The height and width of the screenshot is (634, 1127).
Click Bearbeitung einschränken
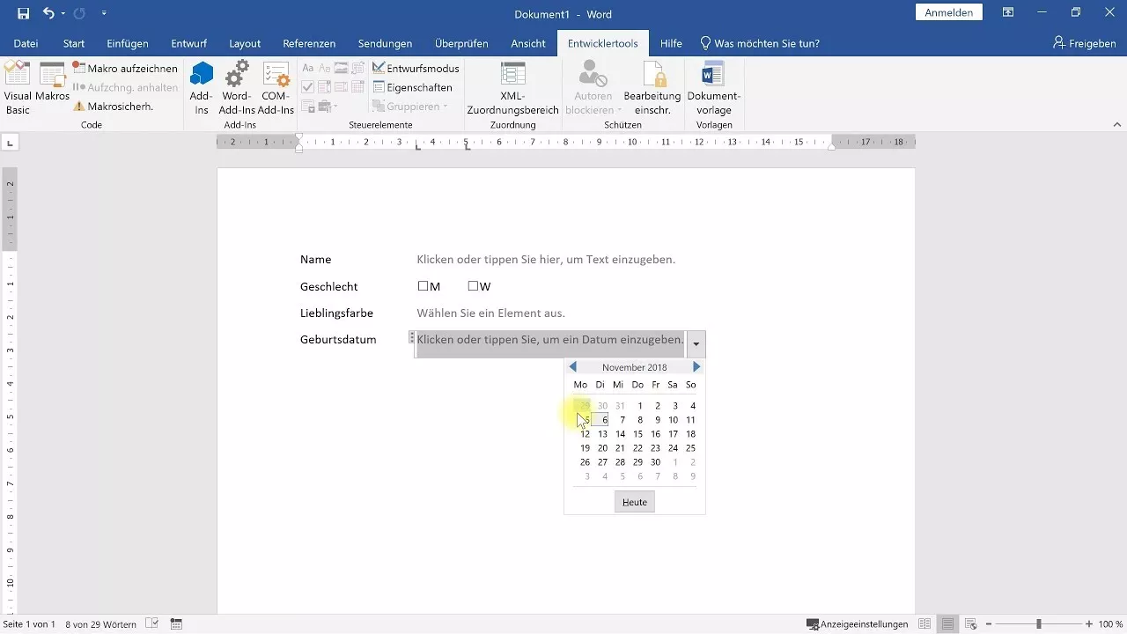click(x=653, y=86)
